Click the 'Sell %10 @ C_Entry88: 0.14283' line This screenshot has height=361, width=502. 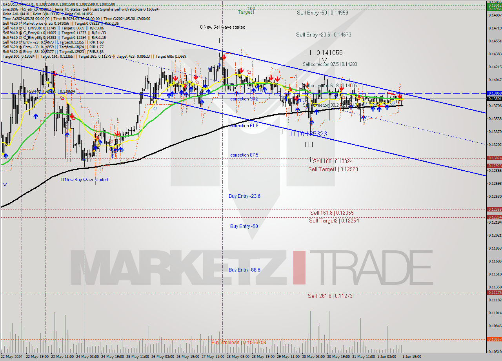[54, 37]
